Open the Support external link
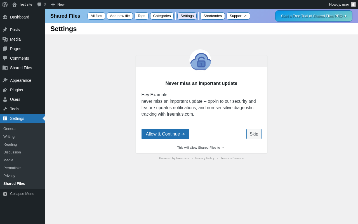The width and height of the screenshot is (358, 224). pos(238,16)
